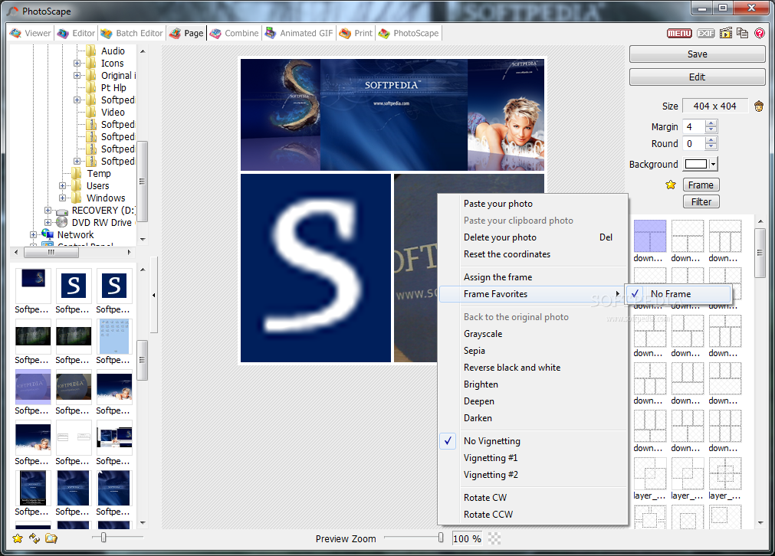Screen dimensions: 775x556
Task: Open the Background color dropdown arrow
Action: tap(714, 165)
